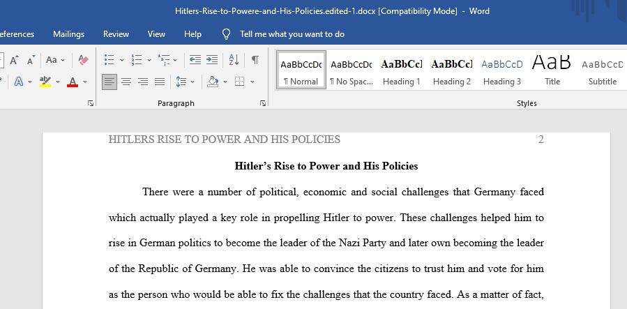Click page number 2 in header

click(541, 140)
